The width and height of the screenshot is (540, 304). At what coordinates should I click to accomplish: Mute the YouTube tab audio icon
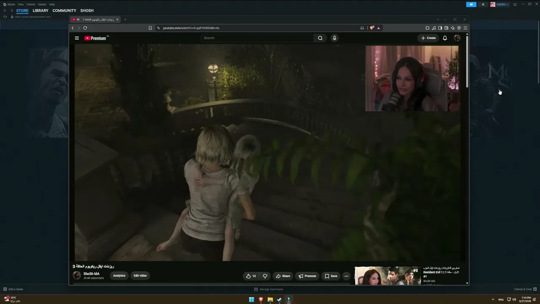[78, 19]
